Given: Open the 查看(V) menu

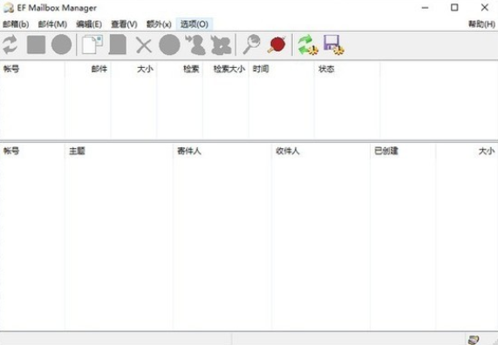Looking at the screenshot, I should (124, 24).
